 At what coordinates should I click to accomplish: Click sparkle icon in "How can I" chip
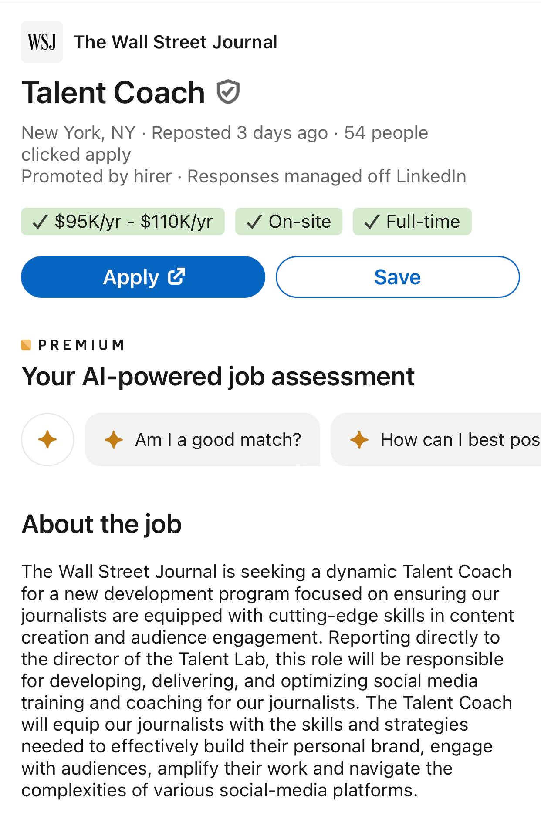(x=359, y=440)
